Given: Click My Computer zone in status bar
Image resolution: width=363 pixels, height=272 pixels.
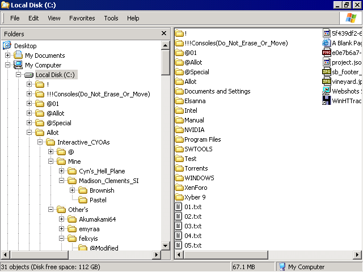Looking at the screenshot, I should click(x=319, y=267).
